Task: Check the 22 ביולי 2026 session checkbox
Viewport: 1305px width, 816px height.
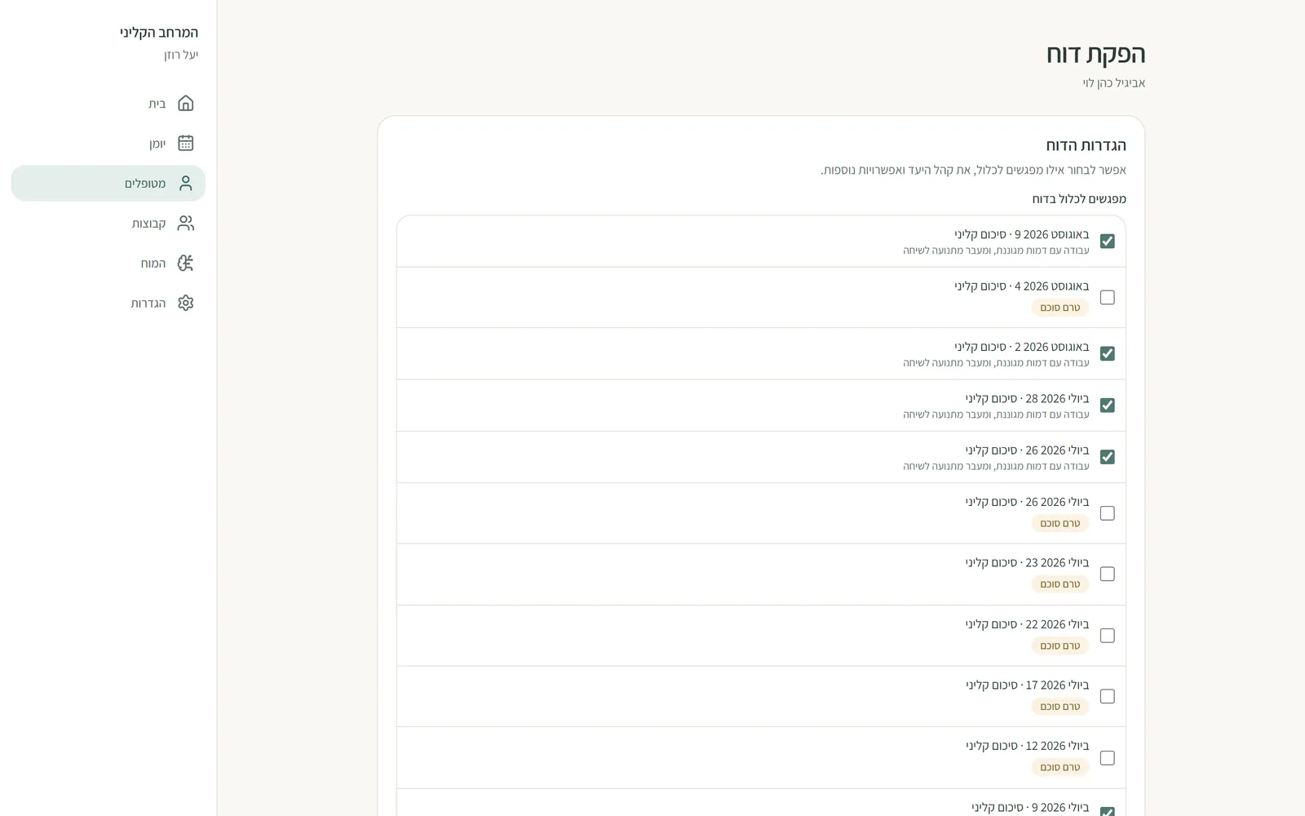Action: 1107,635
